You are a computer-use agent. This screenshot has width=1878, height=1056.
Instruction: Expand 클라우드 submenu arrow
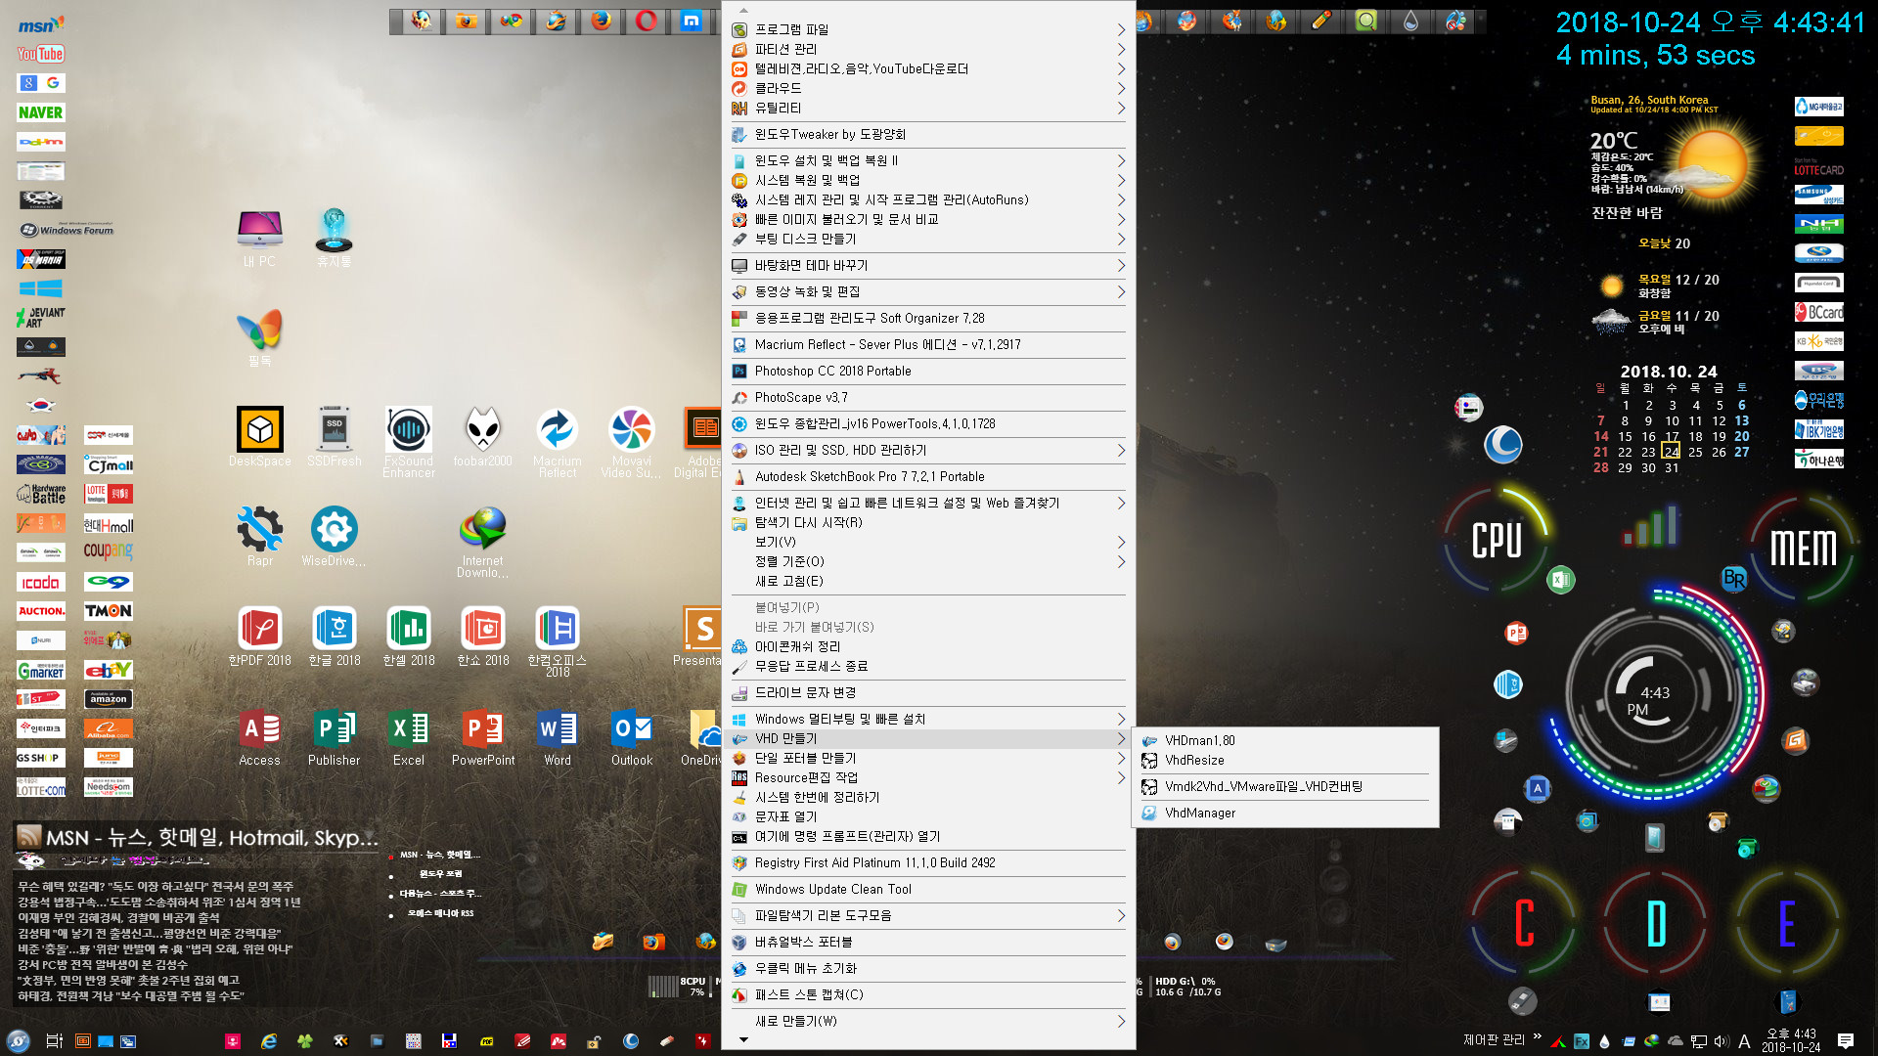point(1121,88)
